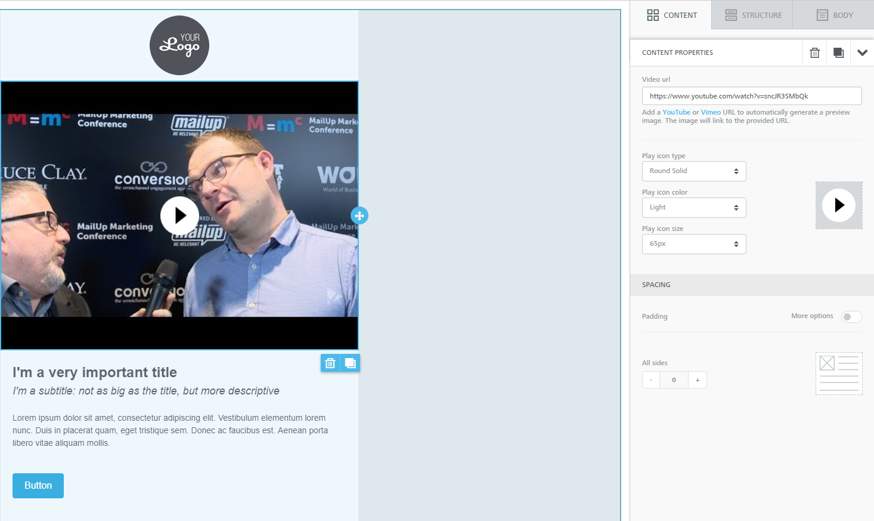Click the blue Button in the email
Image resolution: width=874 pixels, height=521 pixels.
tap(38, 486)
